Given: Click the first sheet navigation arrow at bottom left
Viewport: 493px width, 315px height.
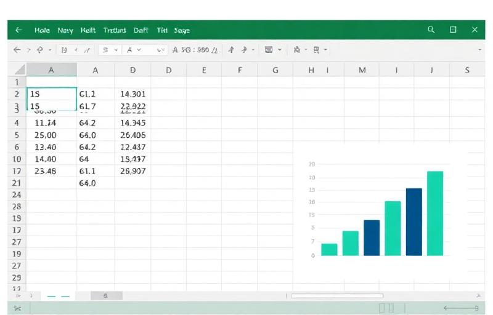Looking at the screenshot, I should [x=18, y=295].
